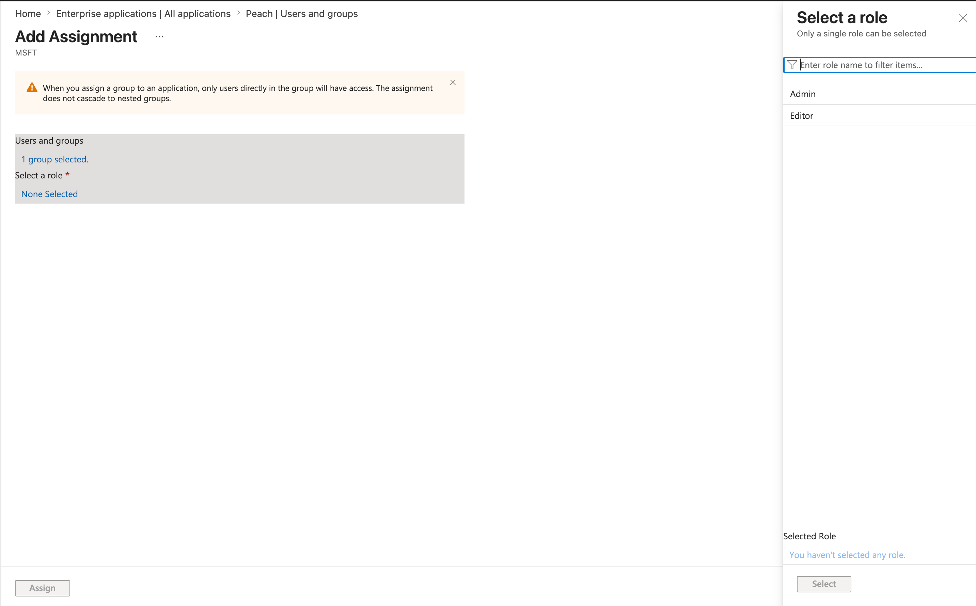Click the Select a role field label
Screen dimensions: 976x606
(39, 175)
